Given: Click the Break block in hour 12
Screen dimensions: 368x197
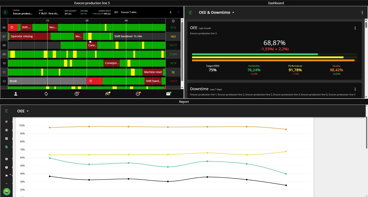Looking at the screenshot, I should pyautogui.click(x=48, y=81).
